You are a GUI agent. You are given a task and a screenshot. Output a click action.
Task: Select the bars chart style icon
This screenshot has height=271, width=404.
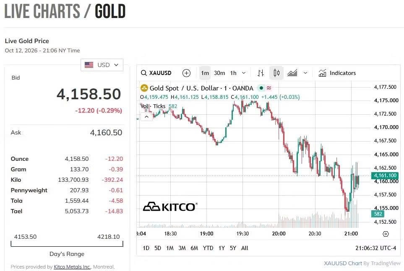click(261, 73)
